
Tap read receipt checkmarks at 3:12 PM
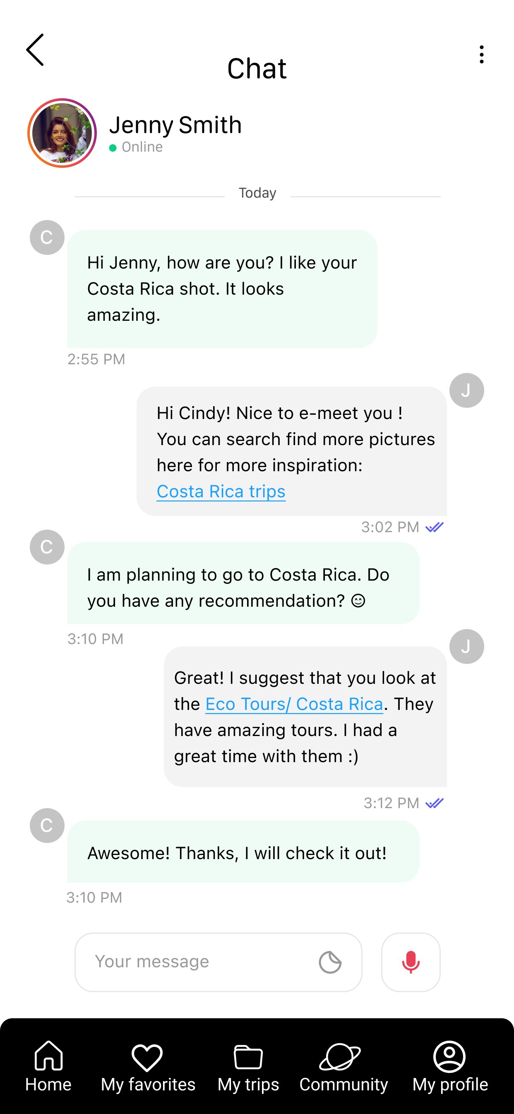tap(435, 803)
